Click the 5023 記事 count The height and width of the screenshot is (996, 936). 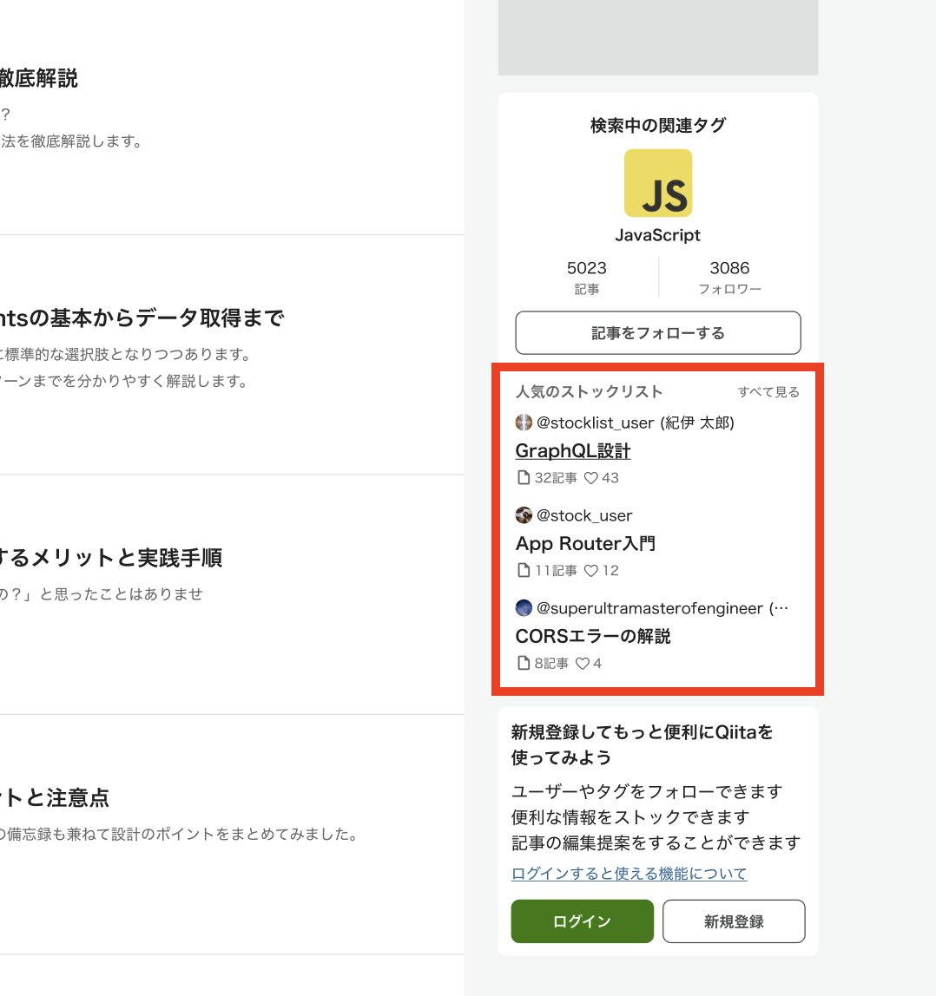coord(587,278)
